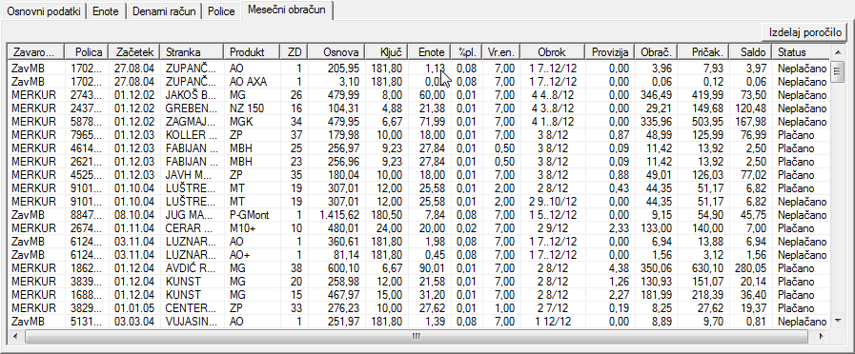Open the Denarni račun tab

click(x=164, y=11)
